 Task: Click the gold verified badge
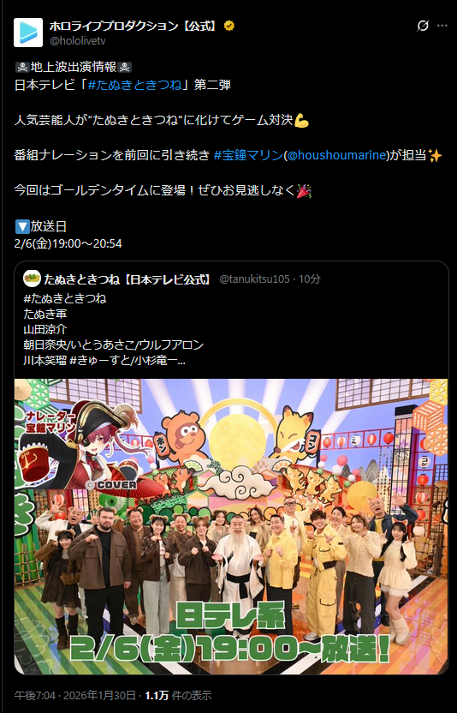229,26
